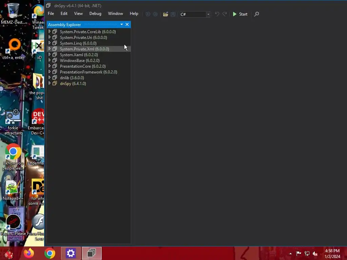Click the navigate forward arrow icon
The image size is (347, 260).
155,14
